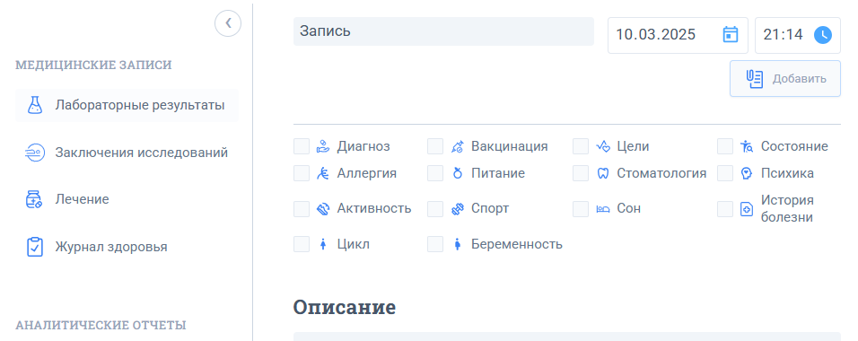Click the Заключения исследований scan icon

(35, 153)
